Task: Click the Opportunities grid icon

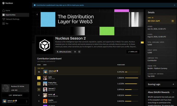Action: tap(4, 15)
